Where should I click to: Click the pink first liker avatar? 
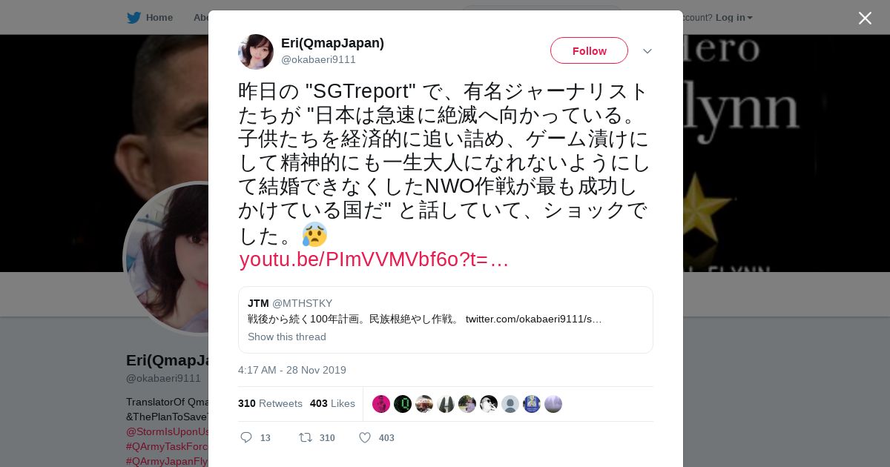pos(381,404)
